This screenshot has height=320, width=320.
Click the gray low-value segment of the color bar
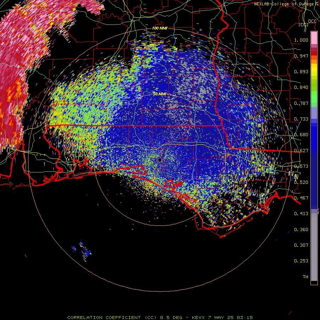(x=314, y=247)
